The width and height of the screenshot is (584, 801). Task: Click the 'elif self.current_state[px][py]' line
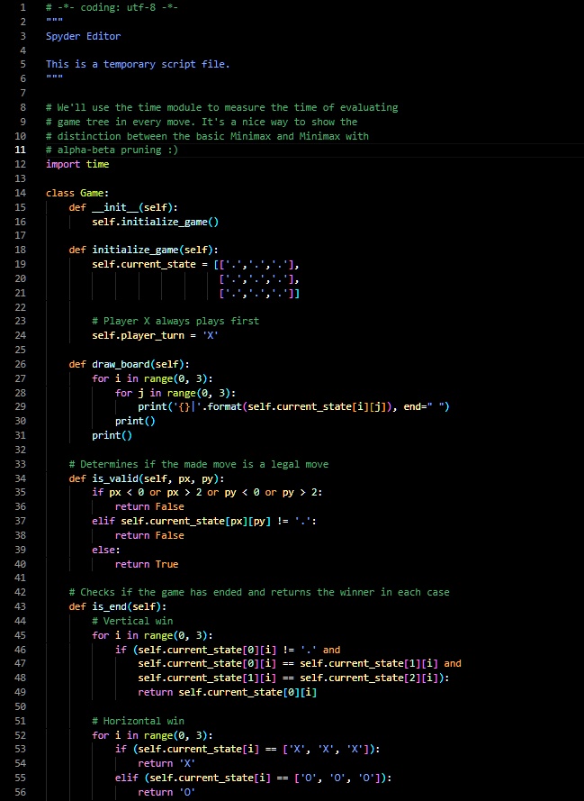[204, 521]
